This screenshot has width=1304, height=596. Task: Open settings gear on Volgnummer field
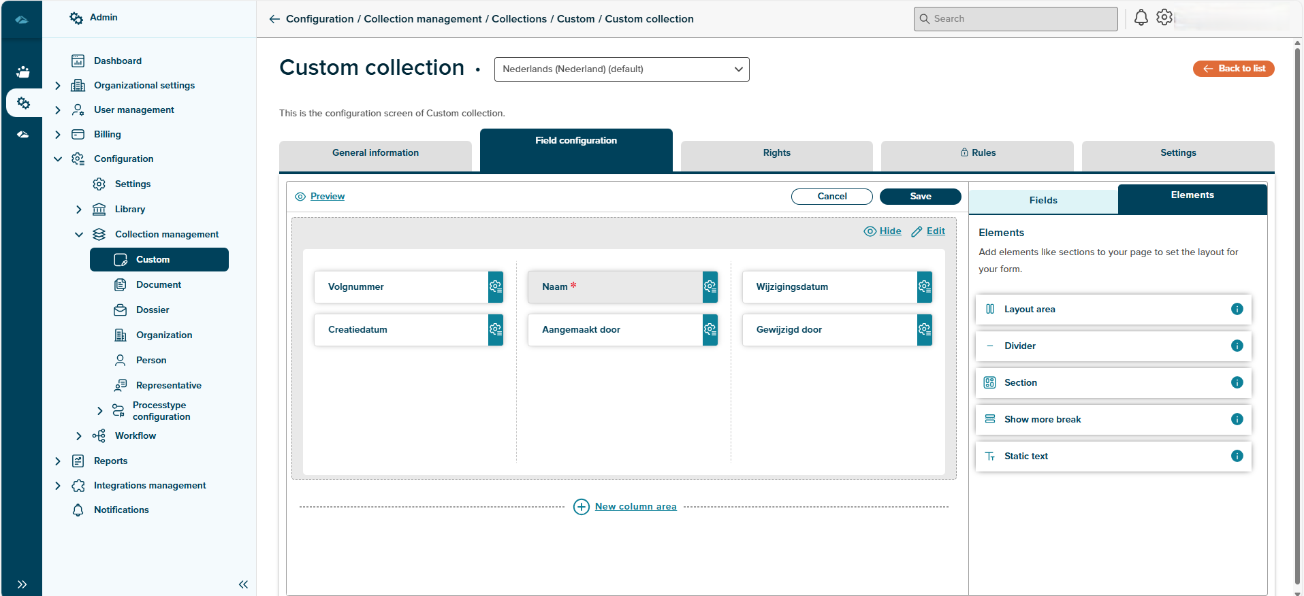[x=496, y=287]
